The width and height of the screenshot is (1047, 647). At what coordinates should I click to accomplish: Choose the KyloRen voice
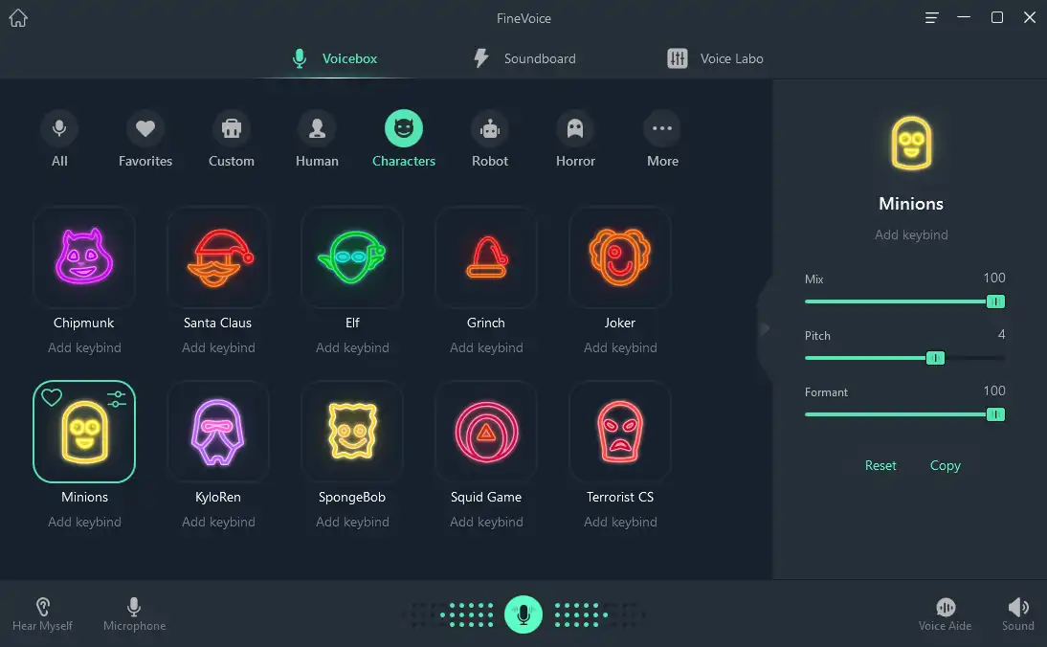(218, 432)
